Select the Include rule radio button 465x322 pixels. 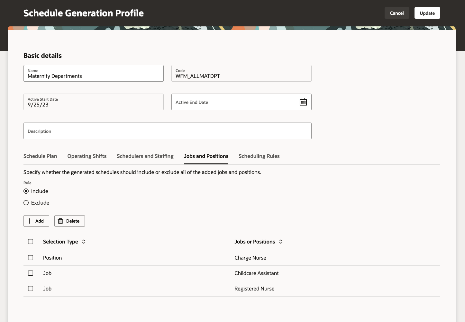(x=26, y=191)
